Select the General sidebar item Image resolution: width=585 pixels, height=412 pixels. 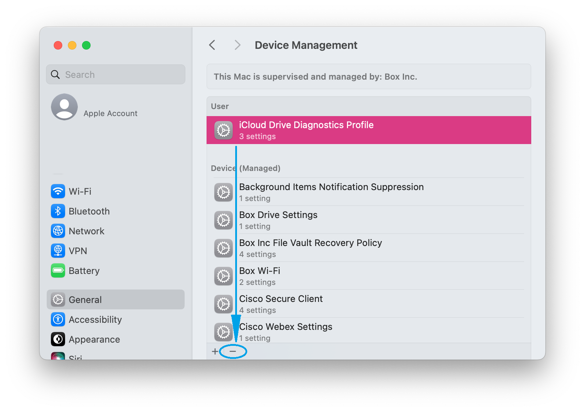116,300
